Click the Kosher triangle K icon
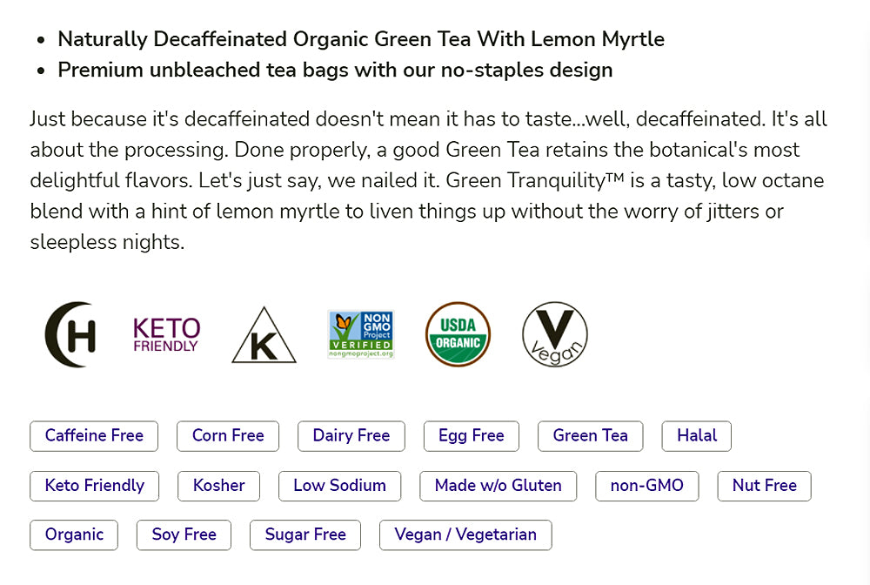Image resolution: width=870 pixels, height=585 pixels. (x=264, y=336)
